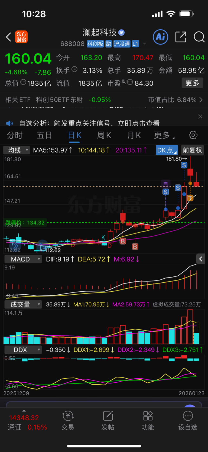Tap the stock code 688008

click(x=72, y=44)
